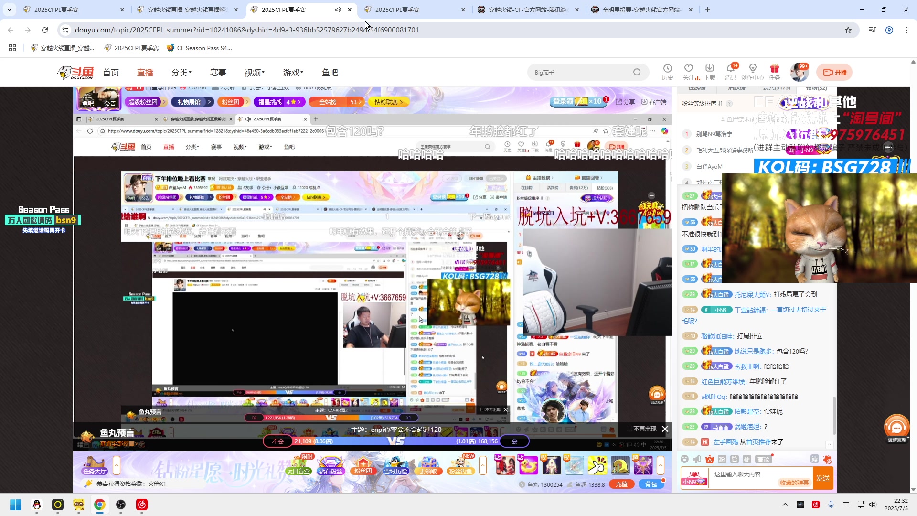
Task: Open the 粉丝钓鱼 icon
Action: pyautogui.click(x=460, y=465)
